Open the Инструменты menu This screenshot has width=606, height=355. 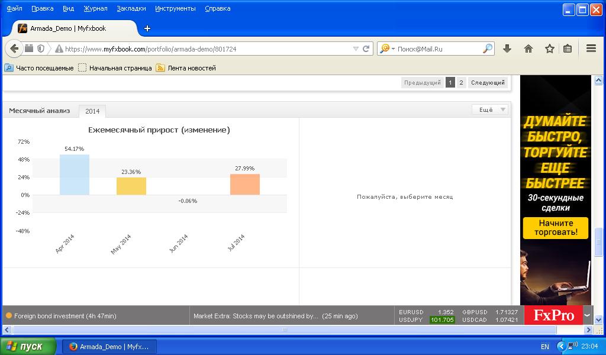175,8
